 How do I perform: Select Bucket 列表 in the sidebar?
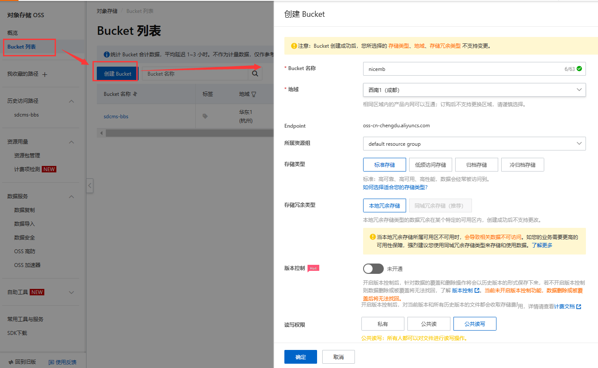coord(22,47)
